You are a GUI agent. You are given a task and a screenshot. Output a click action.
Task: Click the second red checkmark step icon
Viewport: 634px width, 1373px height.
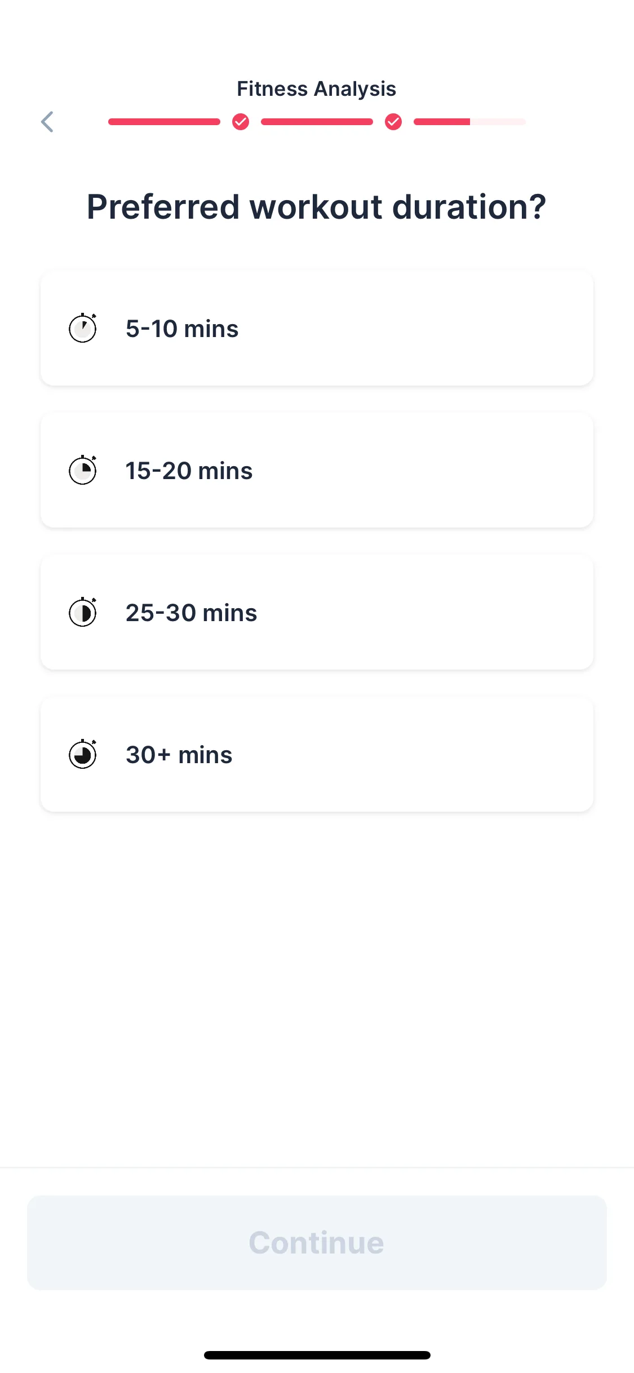pos(393,122)
